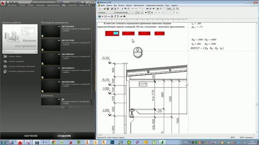
Task: Open the AutoCAD application menu (red A)
Action: 3,3
